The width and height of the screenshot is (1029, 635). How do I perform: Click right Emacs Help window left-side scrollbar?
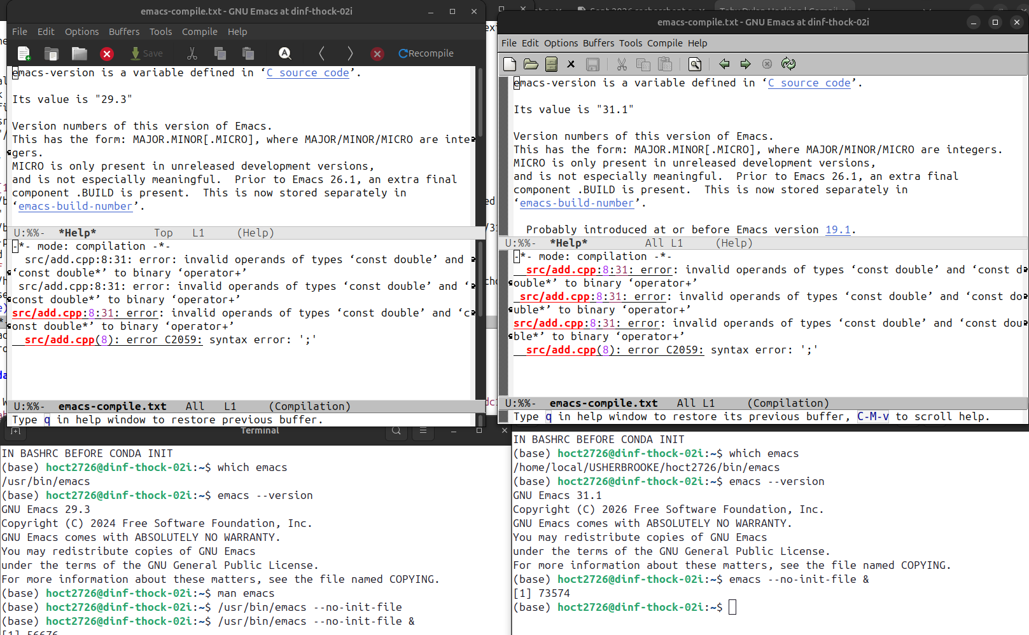(x=503, y=156)
